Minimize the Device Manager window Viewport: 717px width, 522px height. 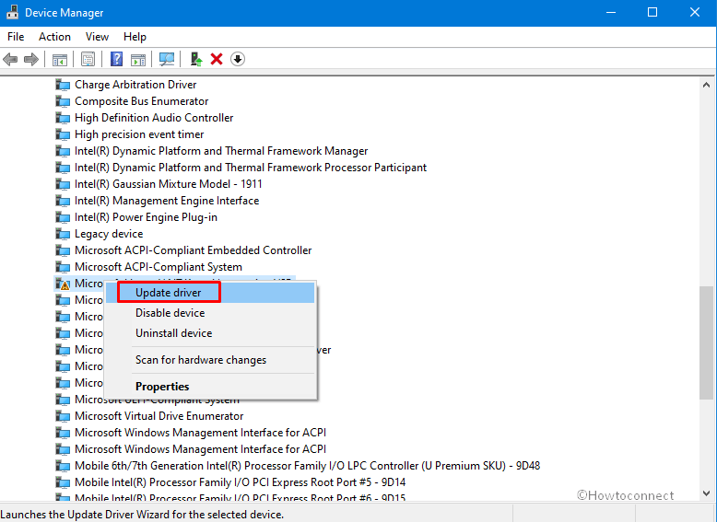click(611, 12)
